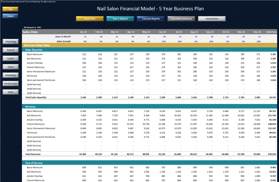The image size is (279, 182).
Task: Select the Sales Growth label
Action: 64,41
